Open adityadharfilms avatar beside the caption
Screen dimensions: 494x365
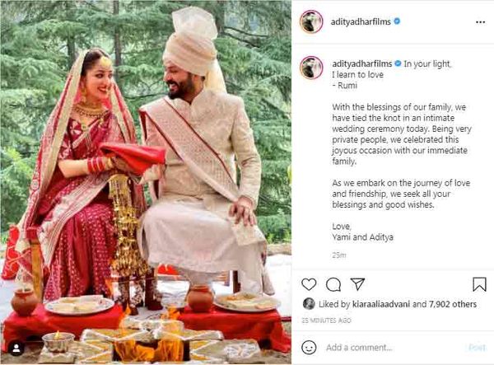tap(311, 68)
